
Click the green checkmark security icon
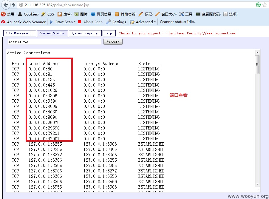258,5
